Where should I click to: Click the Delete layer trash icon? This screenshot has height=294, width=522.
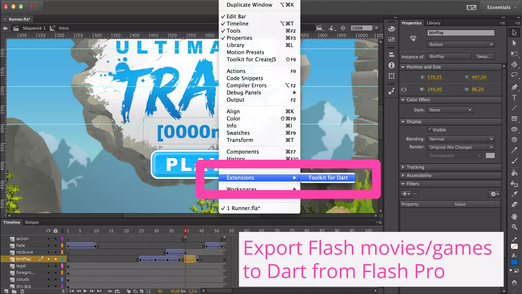22,291
